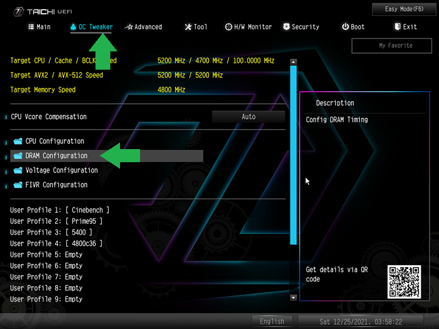The height and width of the screenshot is (329, 439).
Task: Click the Main list icon
Action: pos(31,27)
